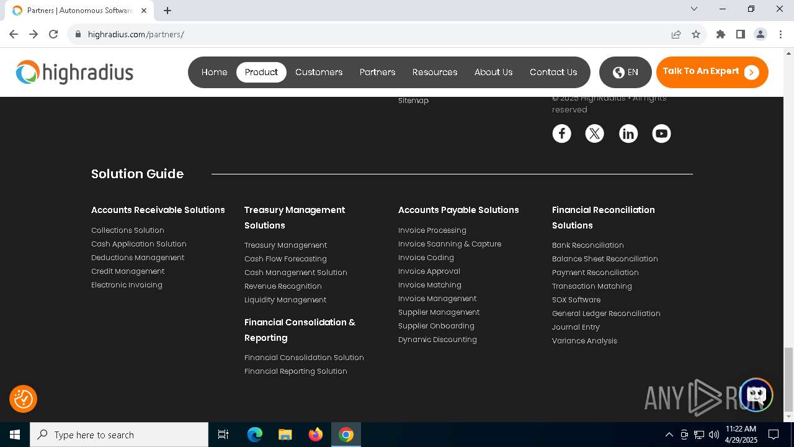
Task: Open Cash Application Solution link
Action: click(139, 244)
